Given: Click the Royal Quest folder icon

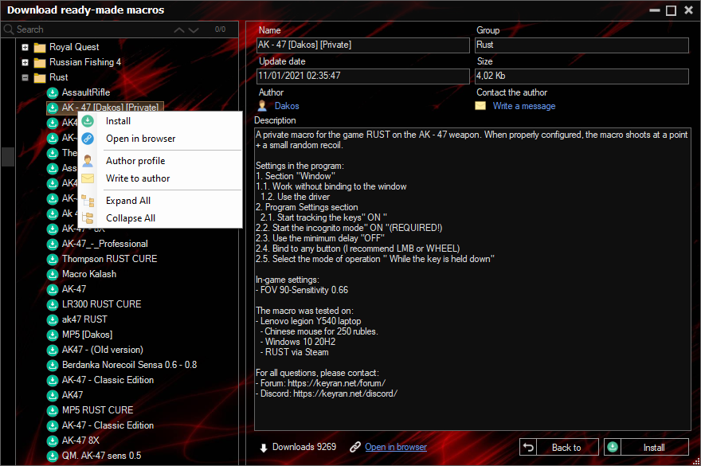Looking at the screenshot, I should pos(40,48).
